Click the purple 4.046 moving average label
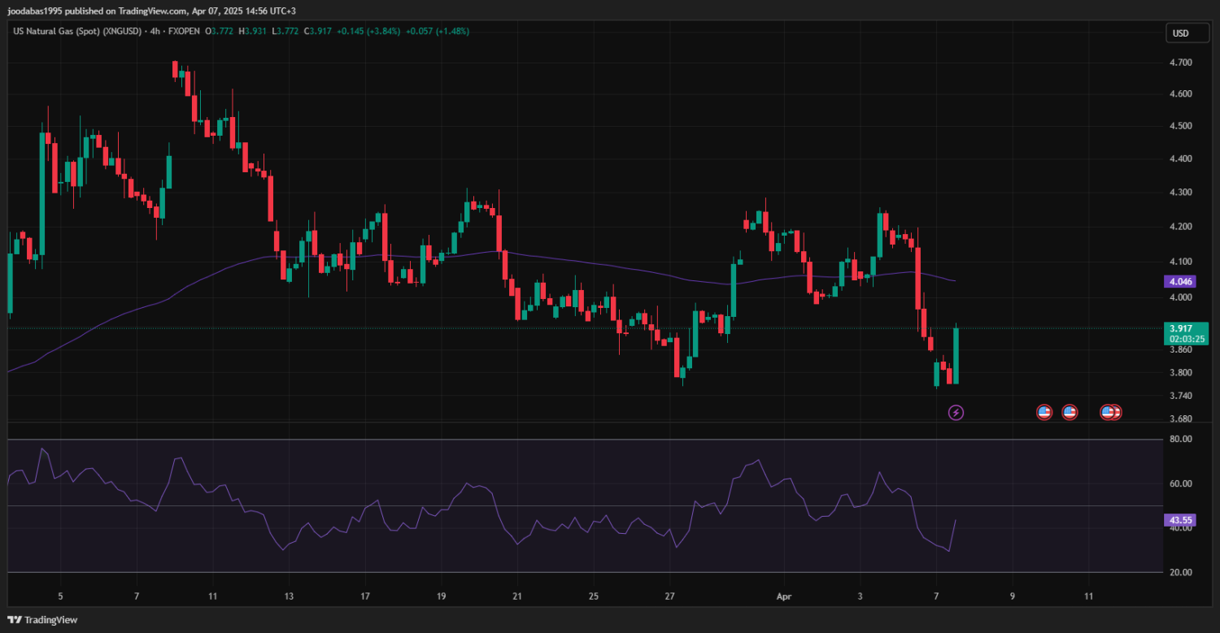Image resolution: width=1220 pixels, height=633 pixels. [1180, 282]
